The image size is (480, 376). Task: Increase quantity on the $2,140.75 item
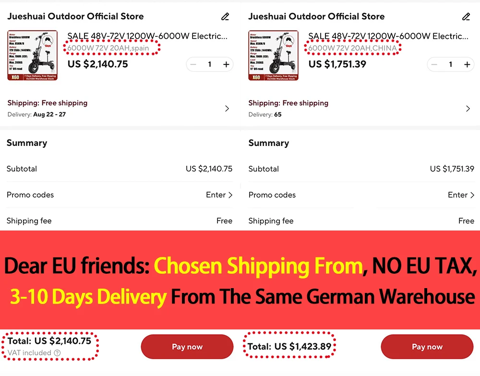[x=226, y=64]
